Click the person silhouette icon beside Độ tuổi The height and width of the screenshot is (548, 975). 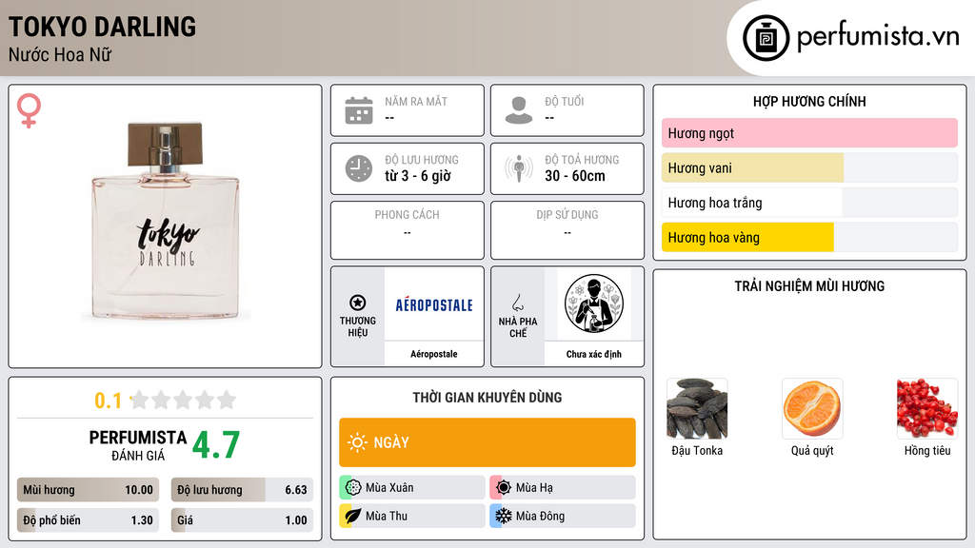coord(519,110)
